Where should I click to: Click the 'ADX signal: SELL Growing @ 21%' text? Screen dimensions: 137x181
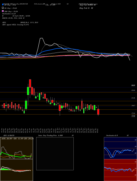15,25
